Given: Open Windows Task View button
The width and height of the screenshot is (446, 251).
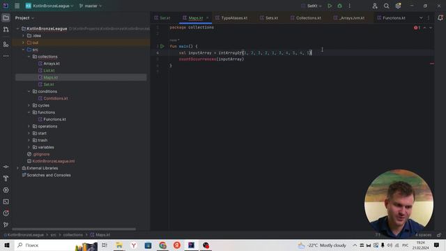Looking at the screenshot, I should [x=105, y=245].
